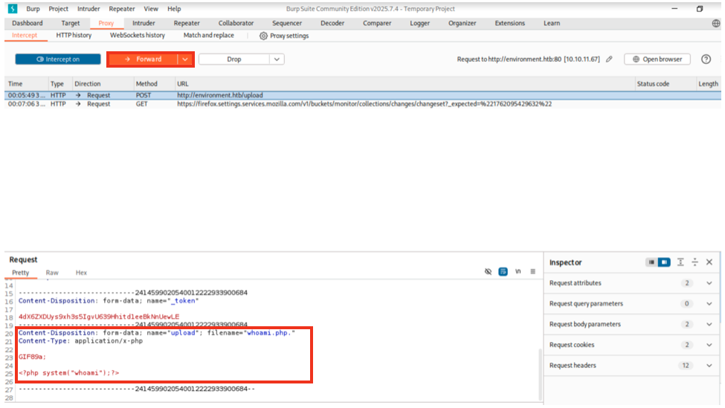Screen dimensions: 725x408
Task: Close the Inspector panel
Action: click(709, 262)
